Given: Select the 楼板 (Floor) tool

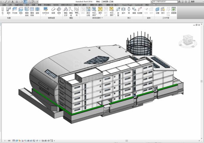Looking at the screenshot, I should [x=21, y=11].
